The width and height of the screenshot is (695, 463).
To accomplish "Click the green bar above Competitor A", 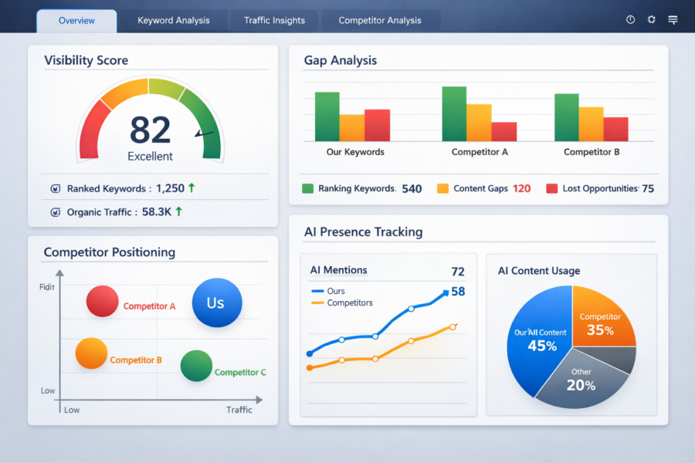I will coord(454,114).
